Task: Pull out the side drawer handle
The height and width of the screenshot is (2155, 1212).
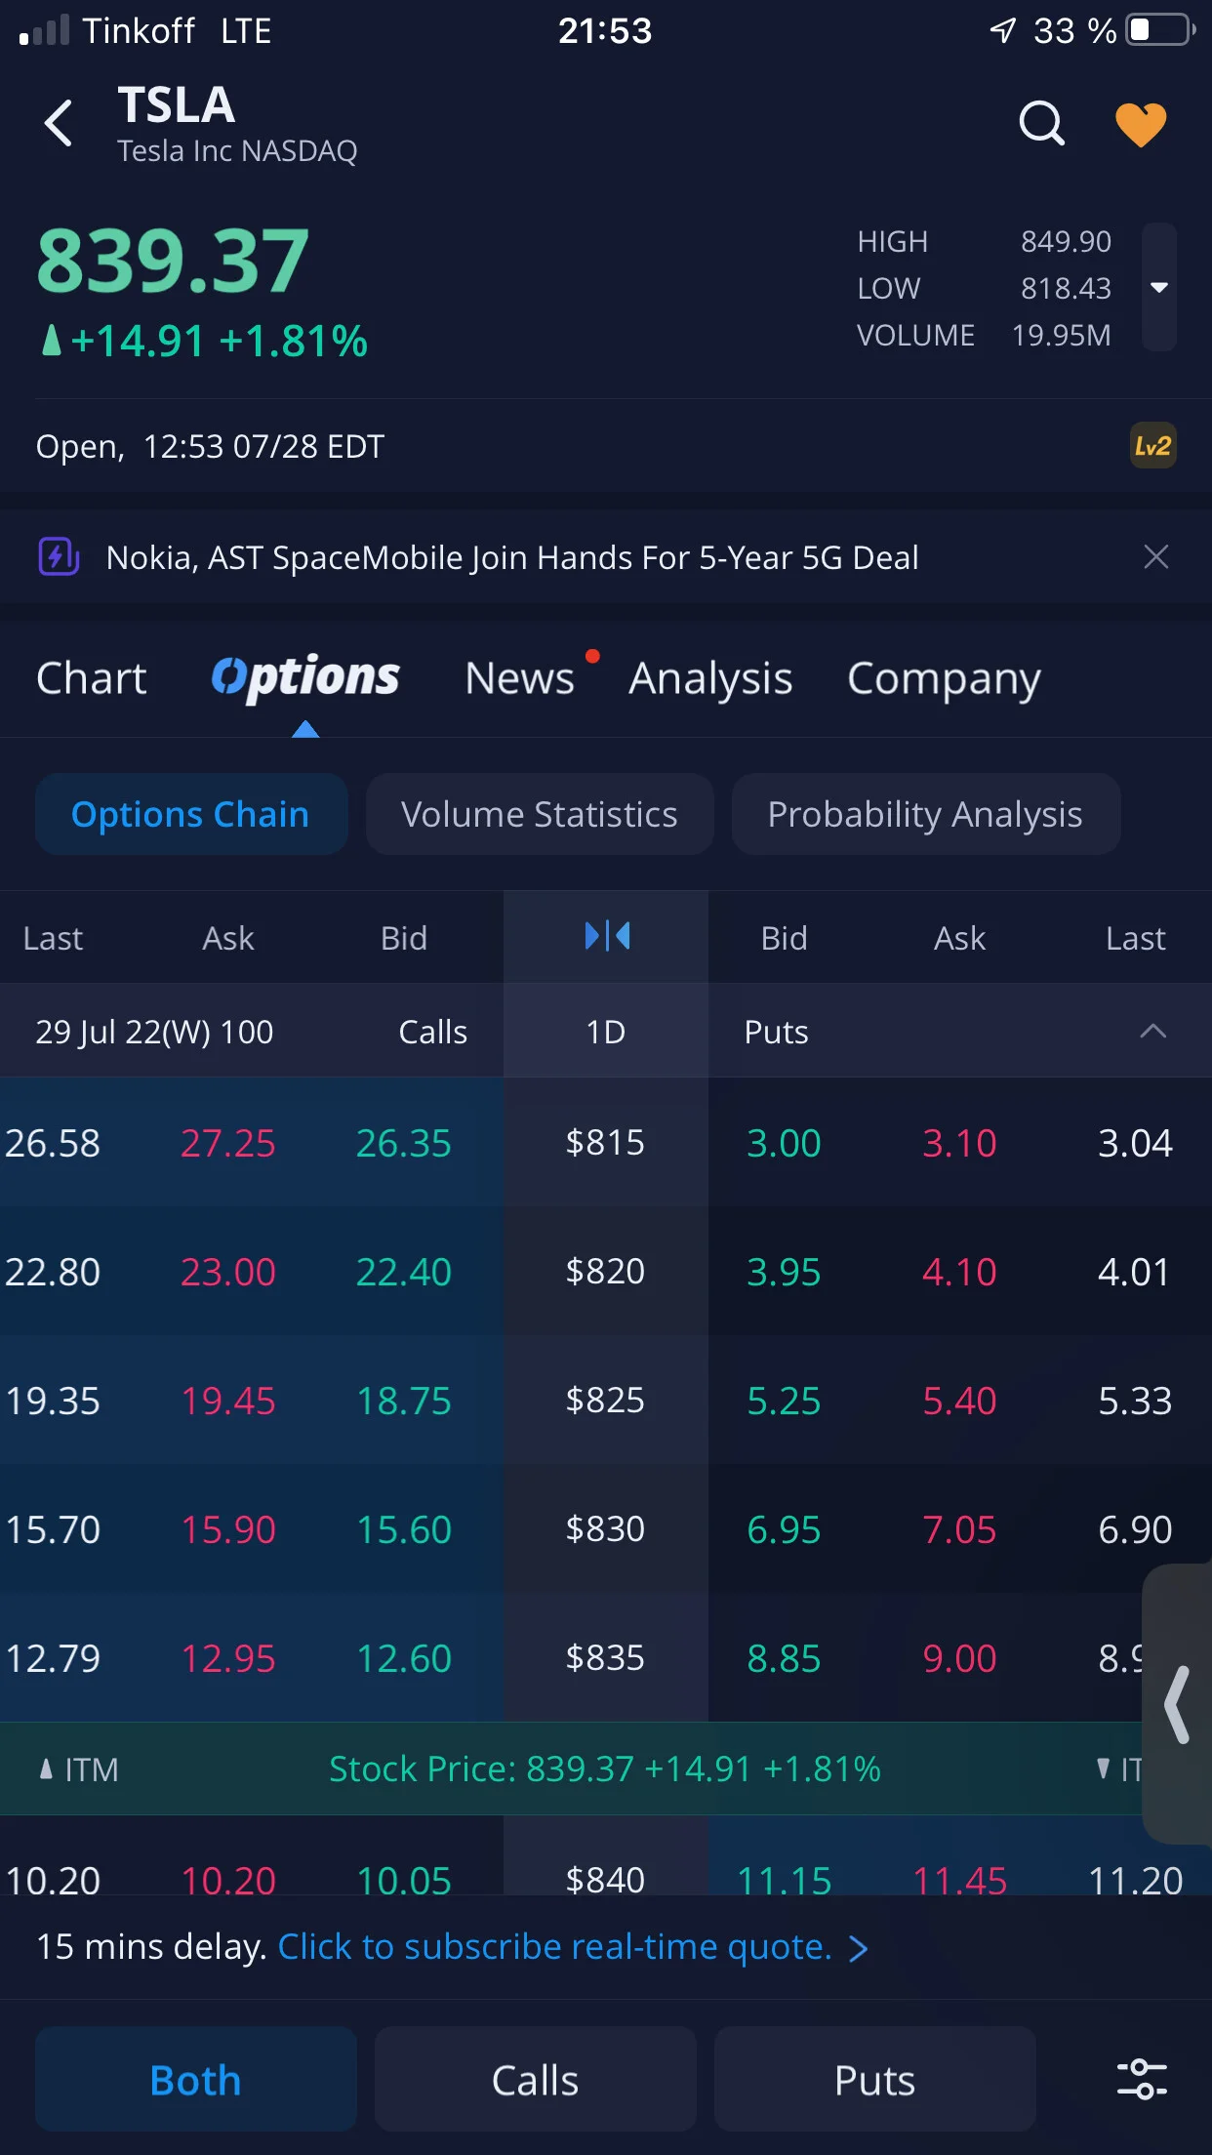Action: (x=1177, y=1704)
